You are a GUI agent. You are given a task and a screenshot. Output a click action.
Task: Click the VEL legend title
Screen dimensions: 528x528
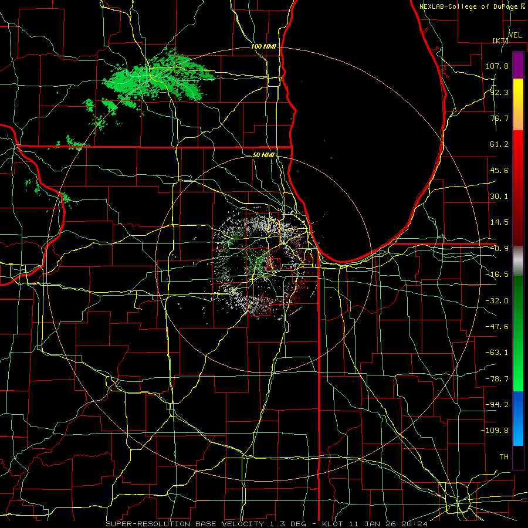coord(515,35)
